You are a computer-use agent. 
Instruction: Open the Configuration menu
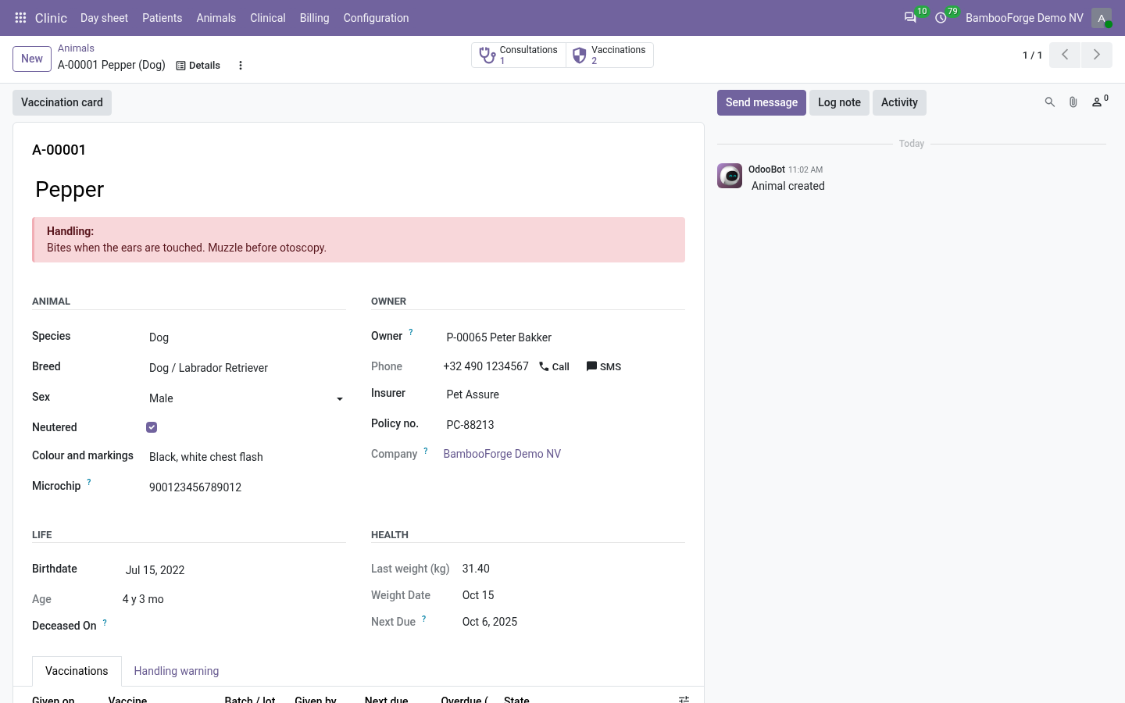click(376, 18)
